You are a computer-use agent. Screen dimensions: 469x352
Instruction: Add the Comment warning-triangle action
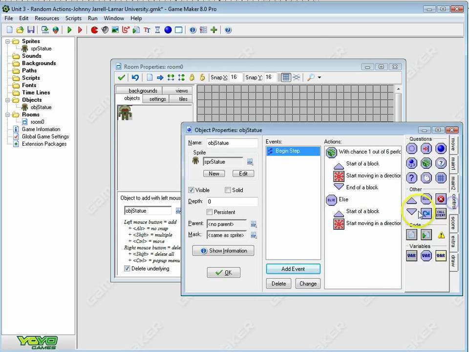pos(441,235)
